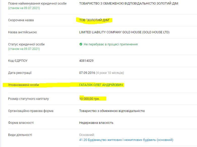Click the (4 роки 10 місяців) age text
The width and height of the screenshot is (197, 147).
(x=110, y=73)
